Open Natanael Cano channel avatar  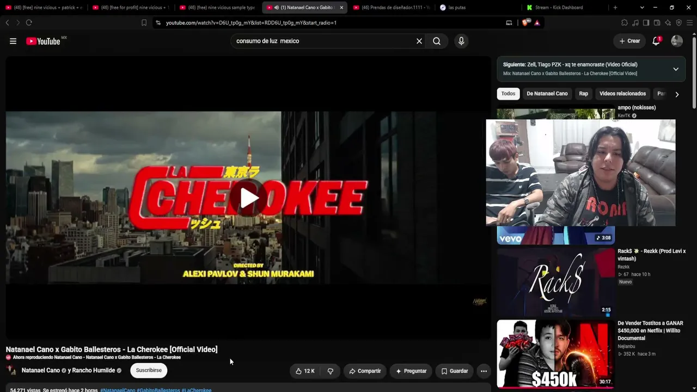click(x=11, y=370)
